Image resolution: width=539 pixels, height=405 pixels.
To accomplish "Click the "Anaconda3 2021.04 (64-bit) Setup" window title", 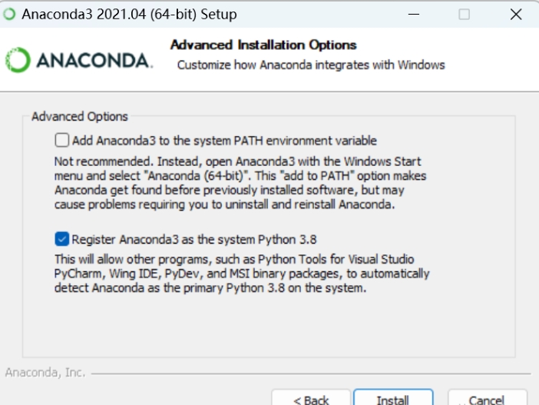I will coord(129,15).
